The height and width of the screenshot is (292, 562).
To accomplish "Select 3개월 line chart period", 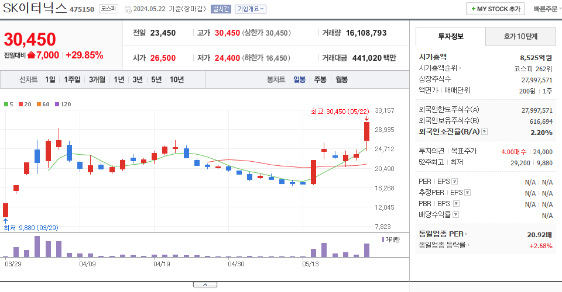I will (x=97, y=79).
